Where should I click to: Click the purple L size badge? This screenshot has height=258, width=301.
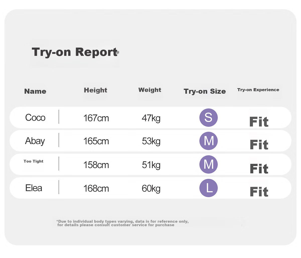pos(208,188)
